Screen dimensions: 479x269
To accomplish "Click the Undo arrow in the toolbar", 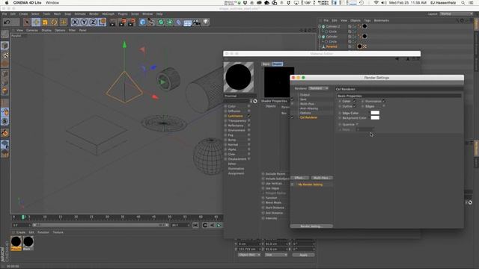I will (7, 22).
